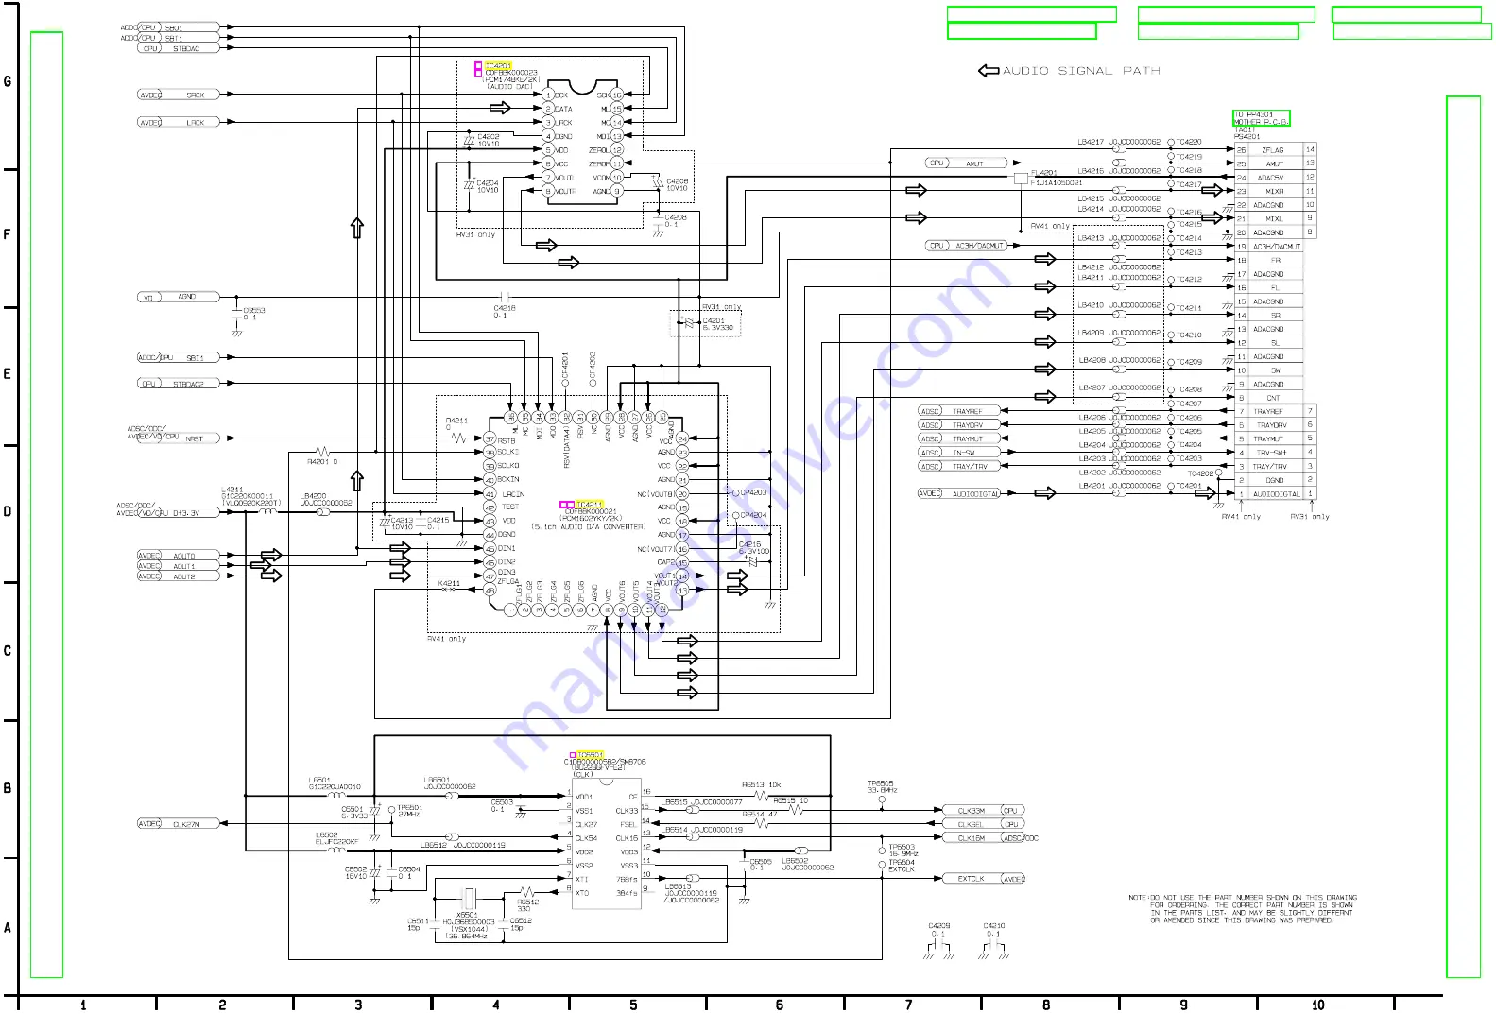This screenshot has width=1496, height=1014.
Task: Select the AVDEC AUDIODIGTAL signal tag
Action: pyautogui.click(x=958, y=493)
